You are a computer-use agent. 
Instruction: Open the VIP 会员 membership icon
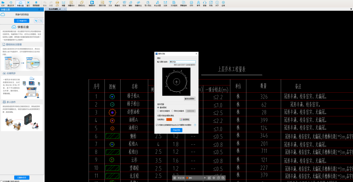pyautogui.click(x=57, y=3)
